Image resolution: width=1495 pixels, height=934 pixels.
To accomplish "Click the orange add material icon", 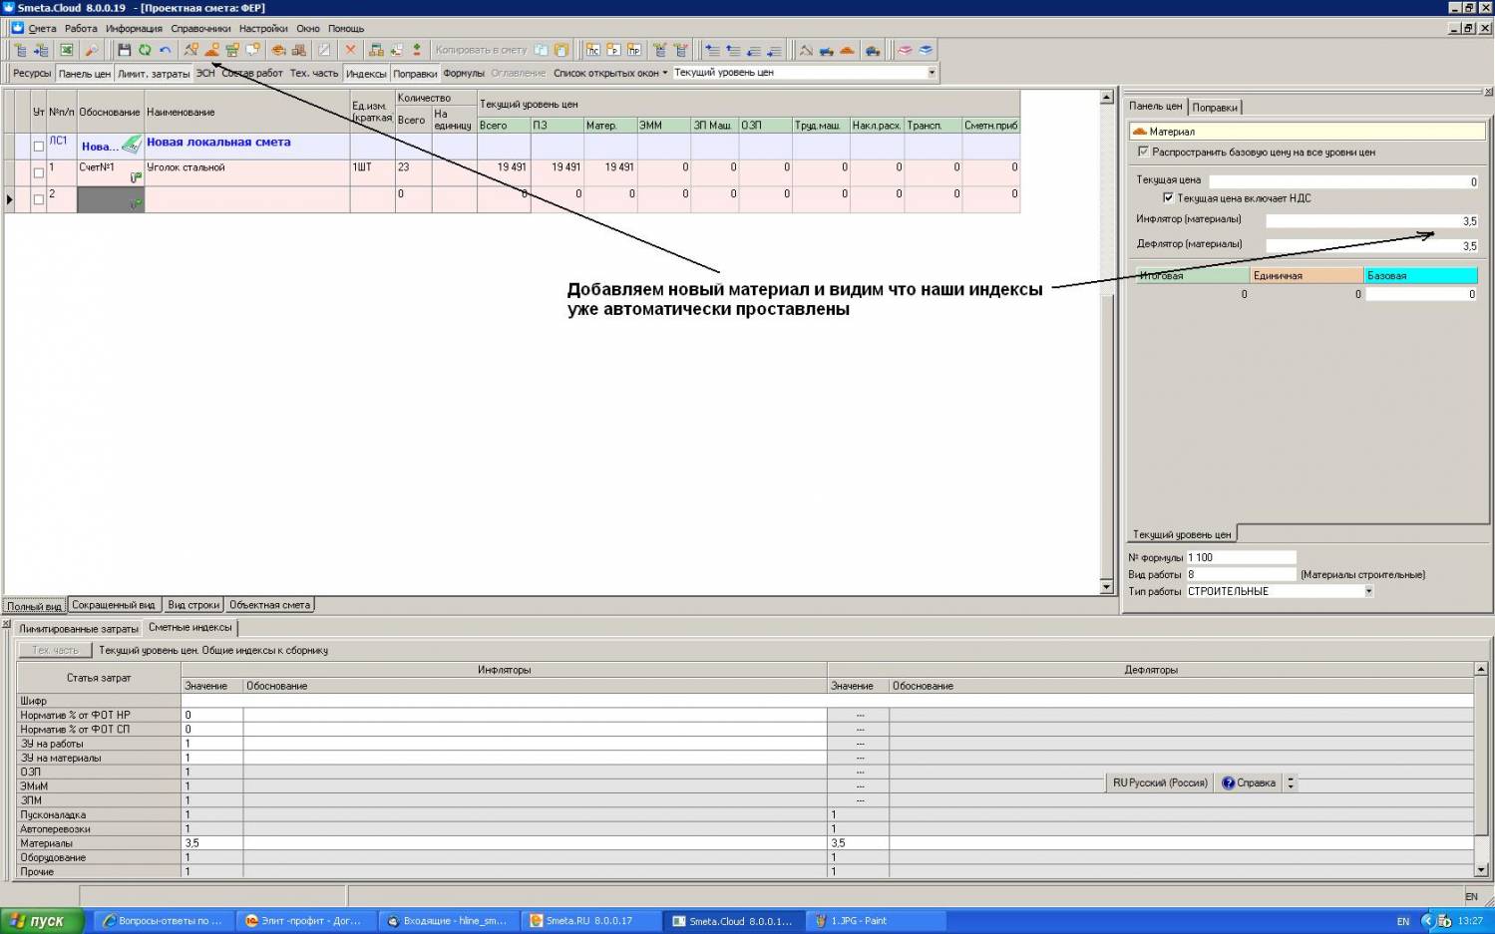I will (x=211, y=50).
